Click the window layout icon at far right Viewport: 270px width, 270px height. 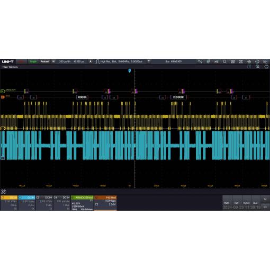click(265, 61)
